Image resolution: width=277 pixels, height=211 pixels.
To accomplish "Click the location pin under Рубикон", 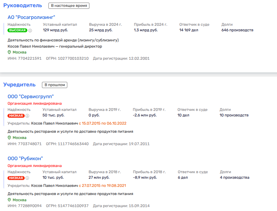I will pos(9,200).
